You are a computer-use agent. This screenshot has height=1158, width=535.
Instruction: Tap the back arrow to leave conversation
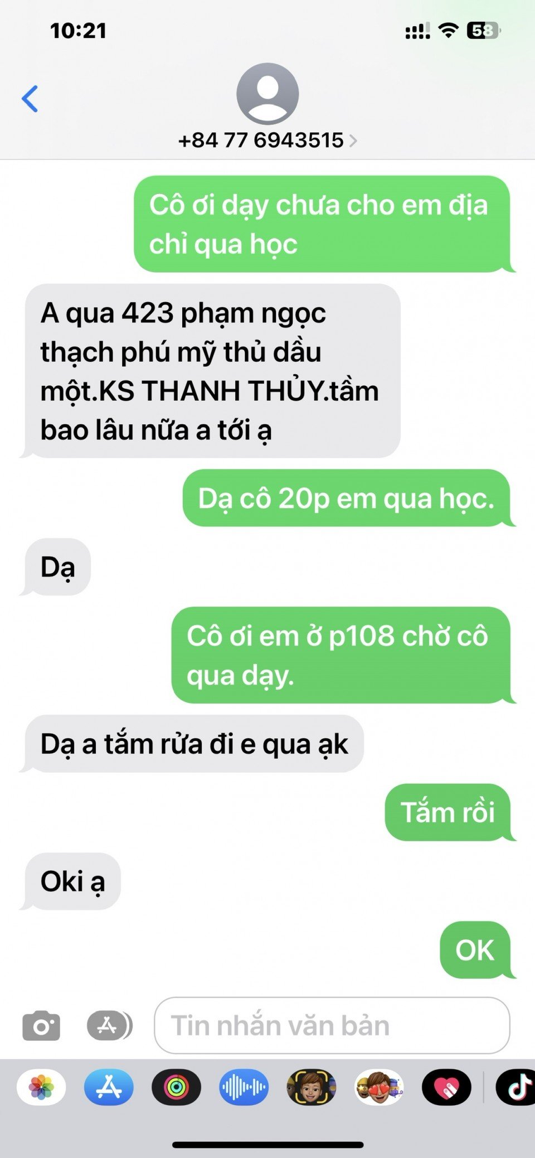(x=30, y=99)
